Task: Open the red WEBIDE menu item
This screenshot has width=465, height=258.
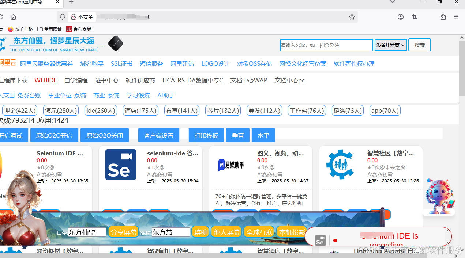Action: pos(46,80)
